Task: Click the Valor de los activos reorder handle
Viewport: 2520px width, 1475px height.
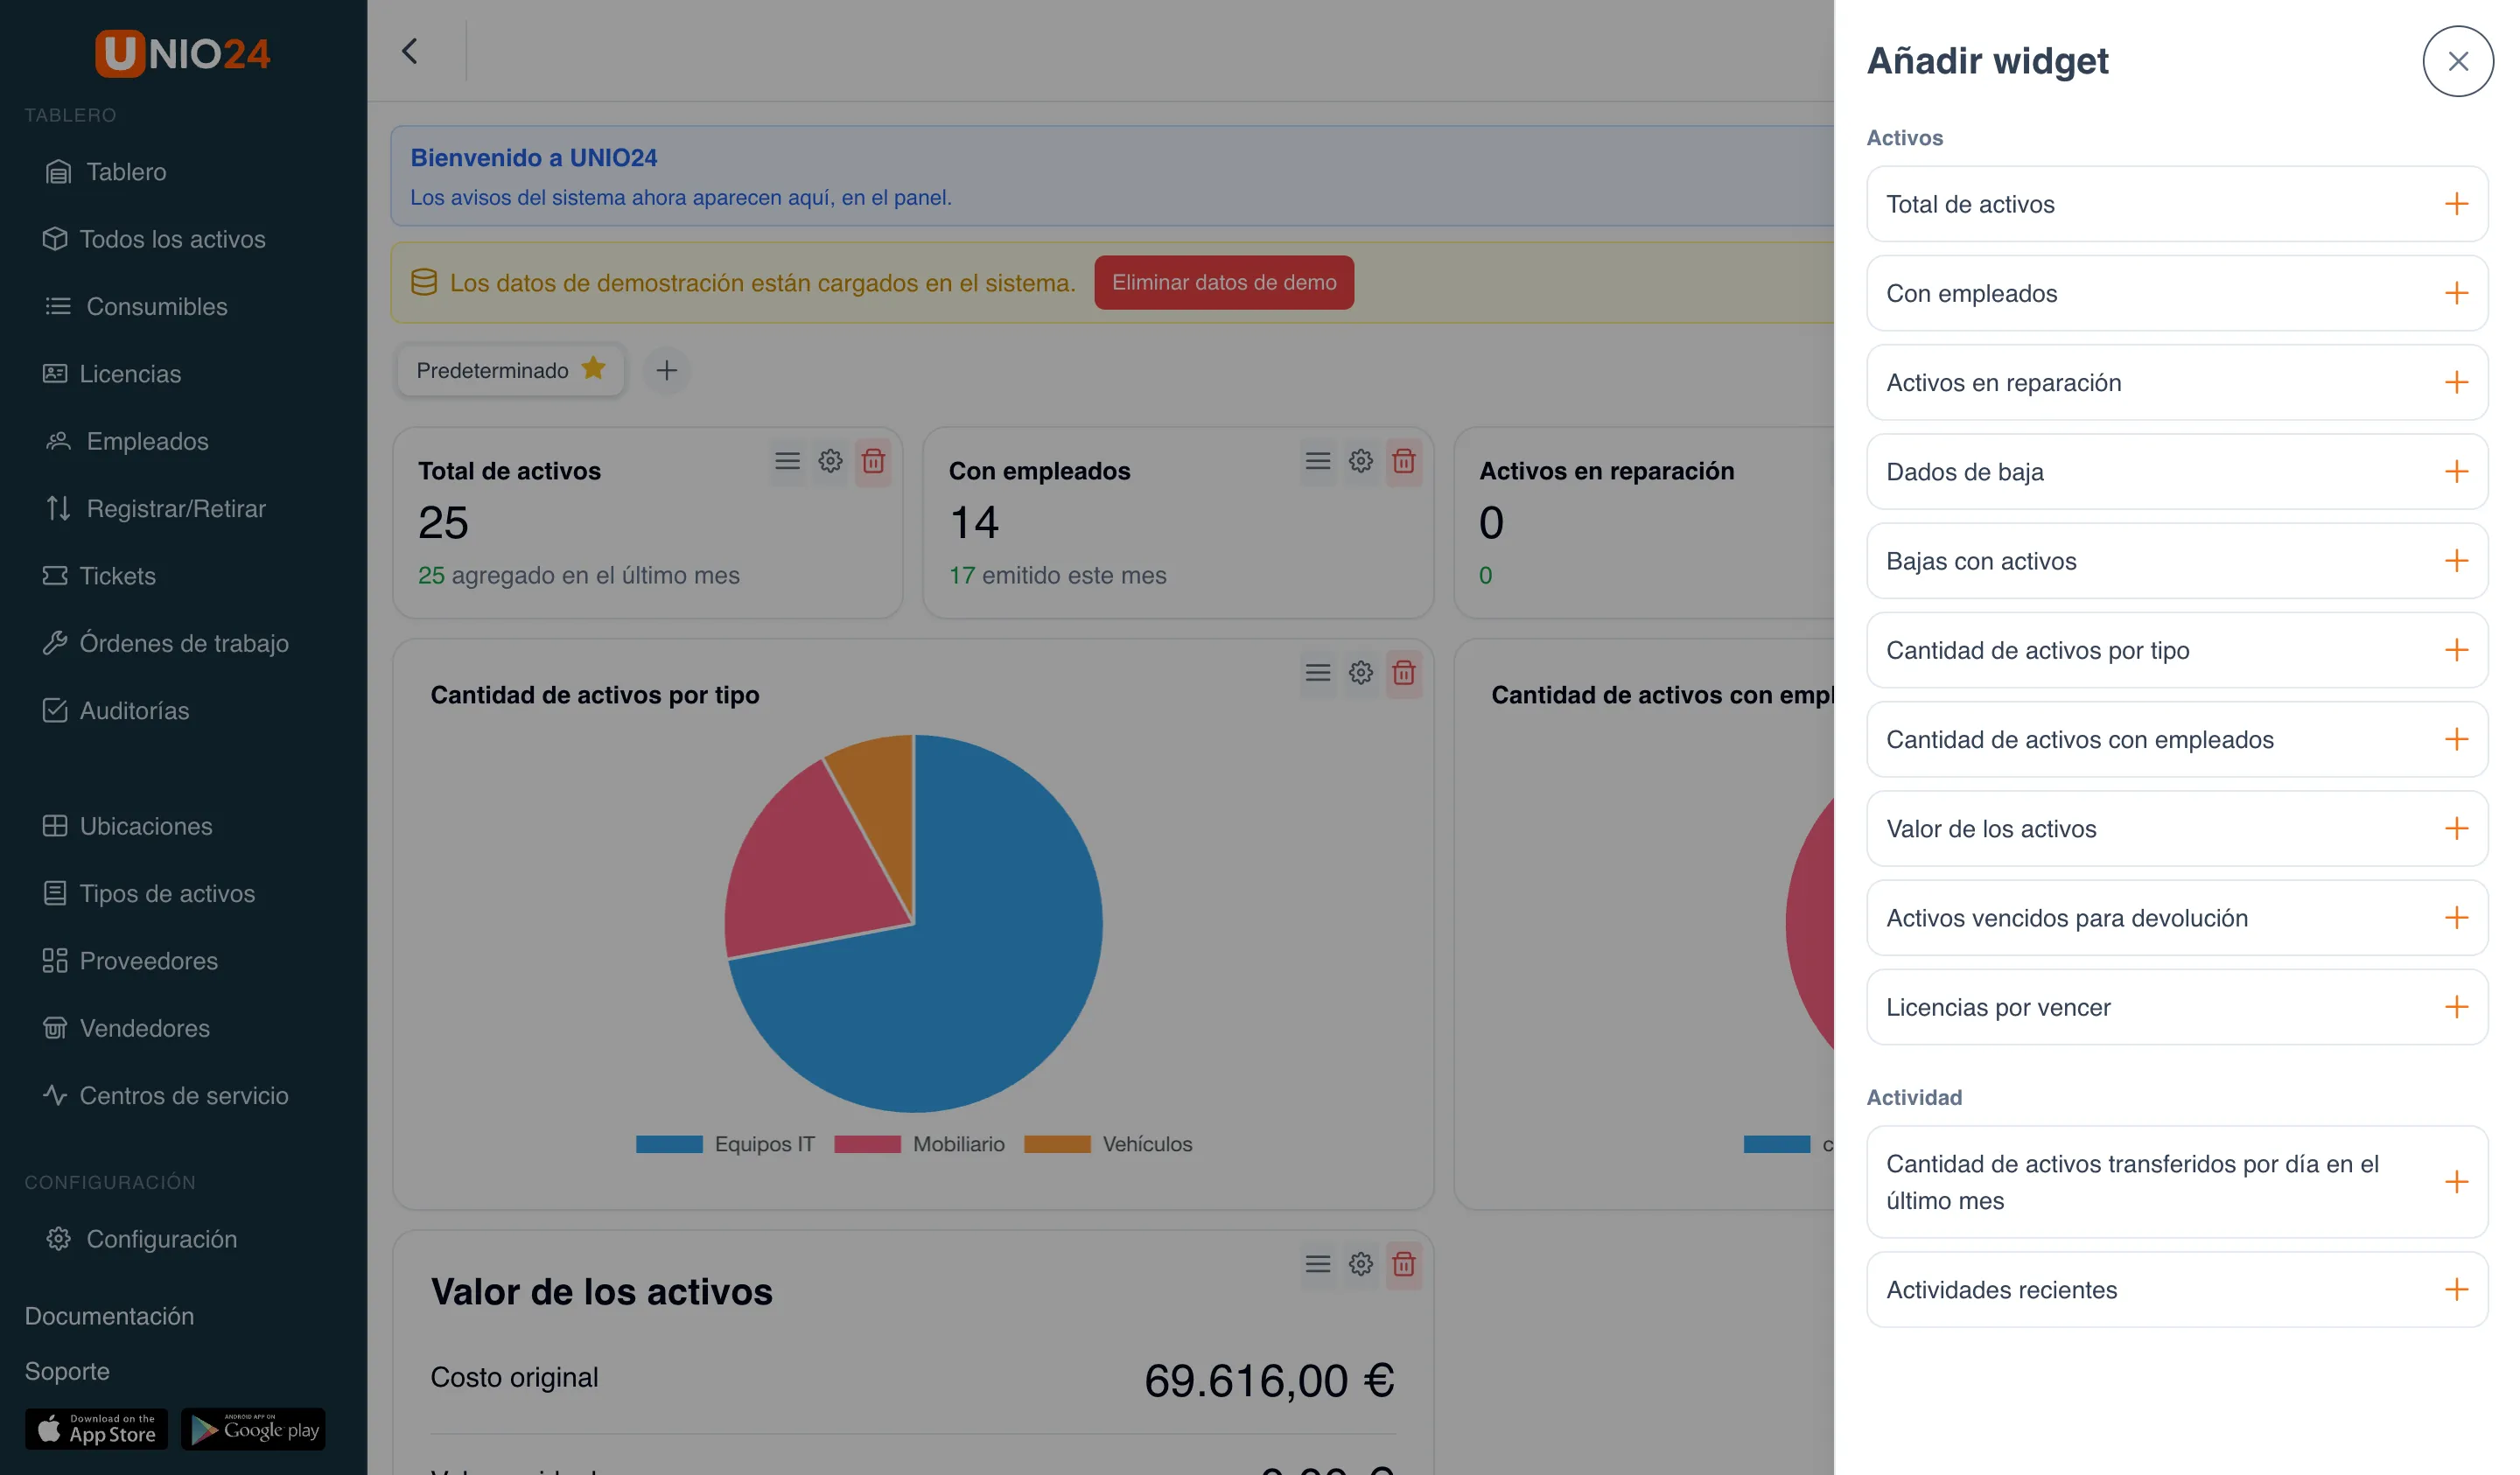Action: click(1317, 1264)
